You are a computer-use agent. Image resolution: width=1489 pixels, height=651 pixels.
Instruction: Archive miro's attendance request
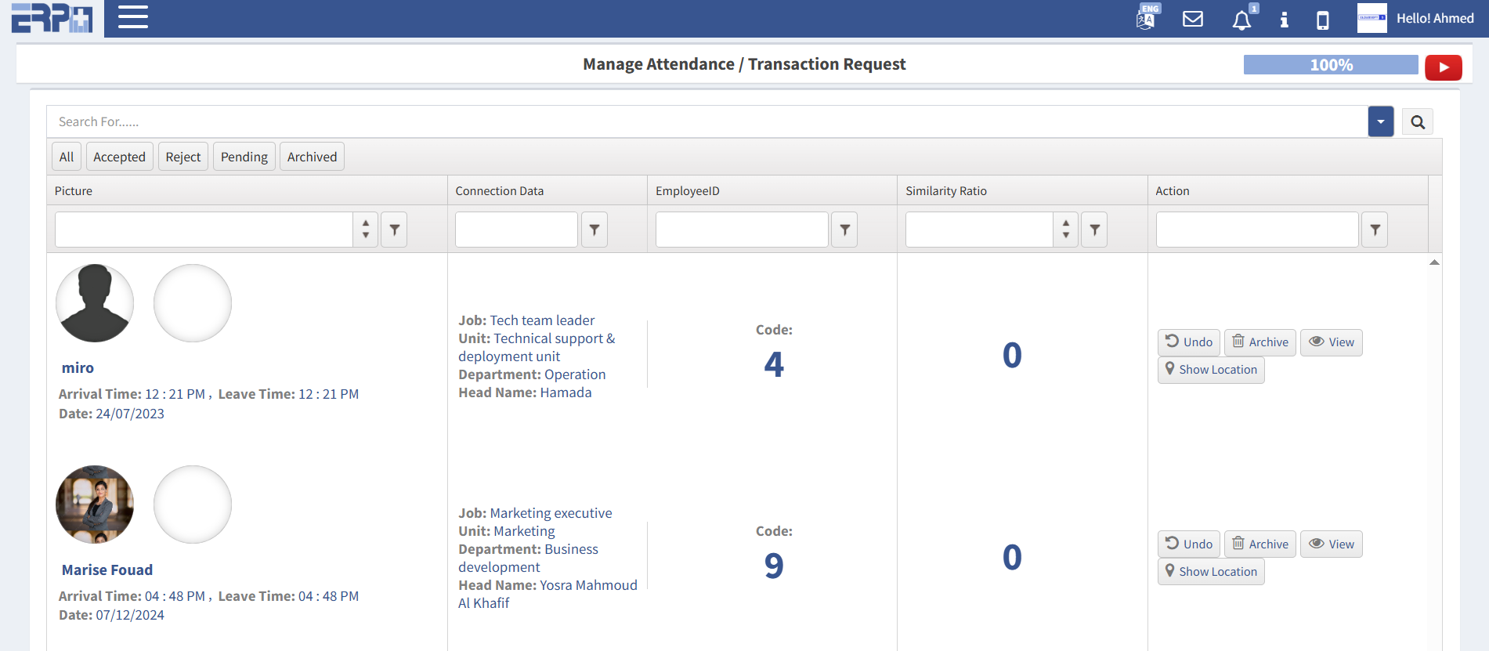[x=1260, y=342]
